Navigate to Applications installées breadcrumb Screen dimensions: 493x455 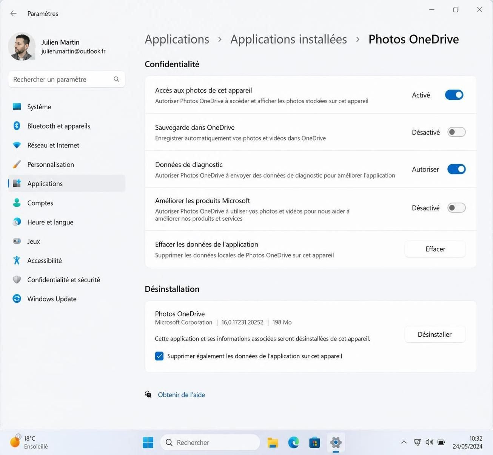click(288, 39)
